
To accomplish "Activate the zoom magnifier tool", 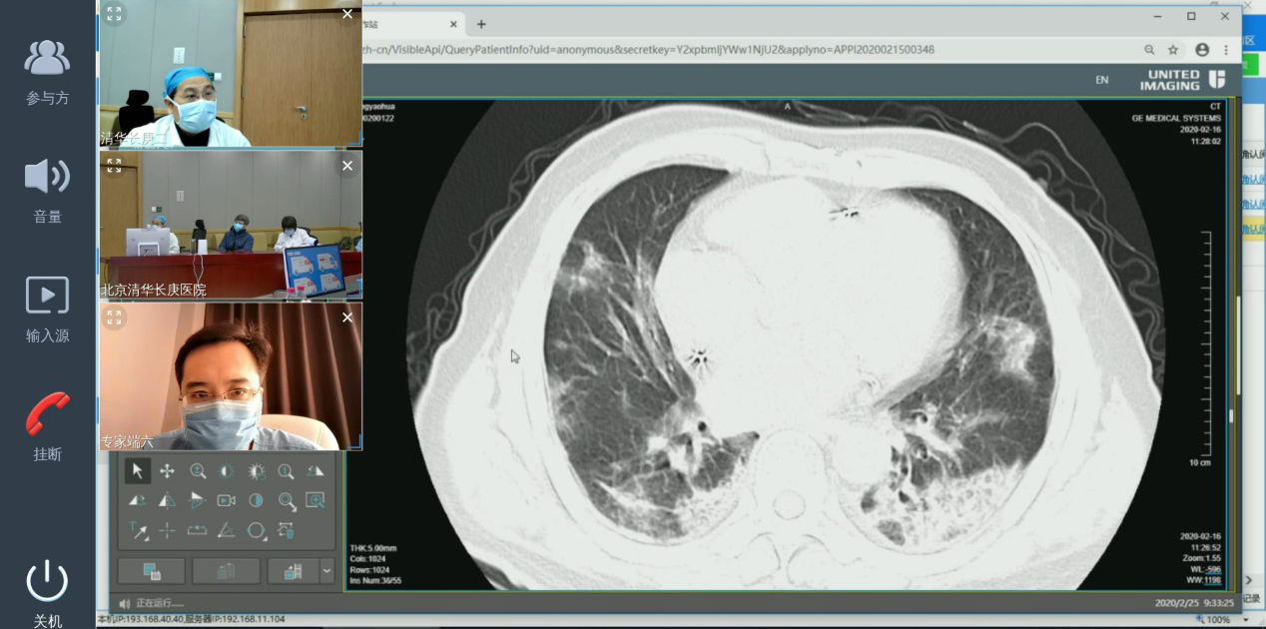I will pos(198,471).
